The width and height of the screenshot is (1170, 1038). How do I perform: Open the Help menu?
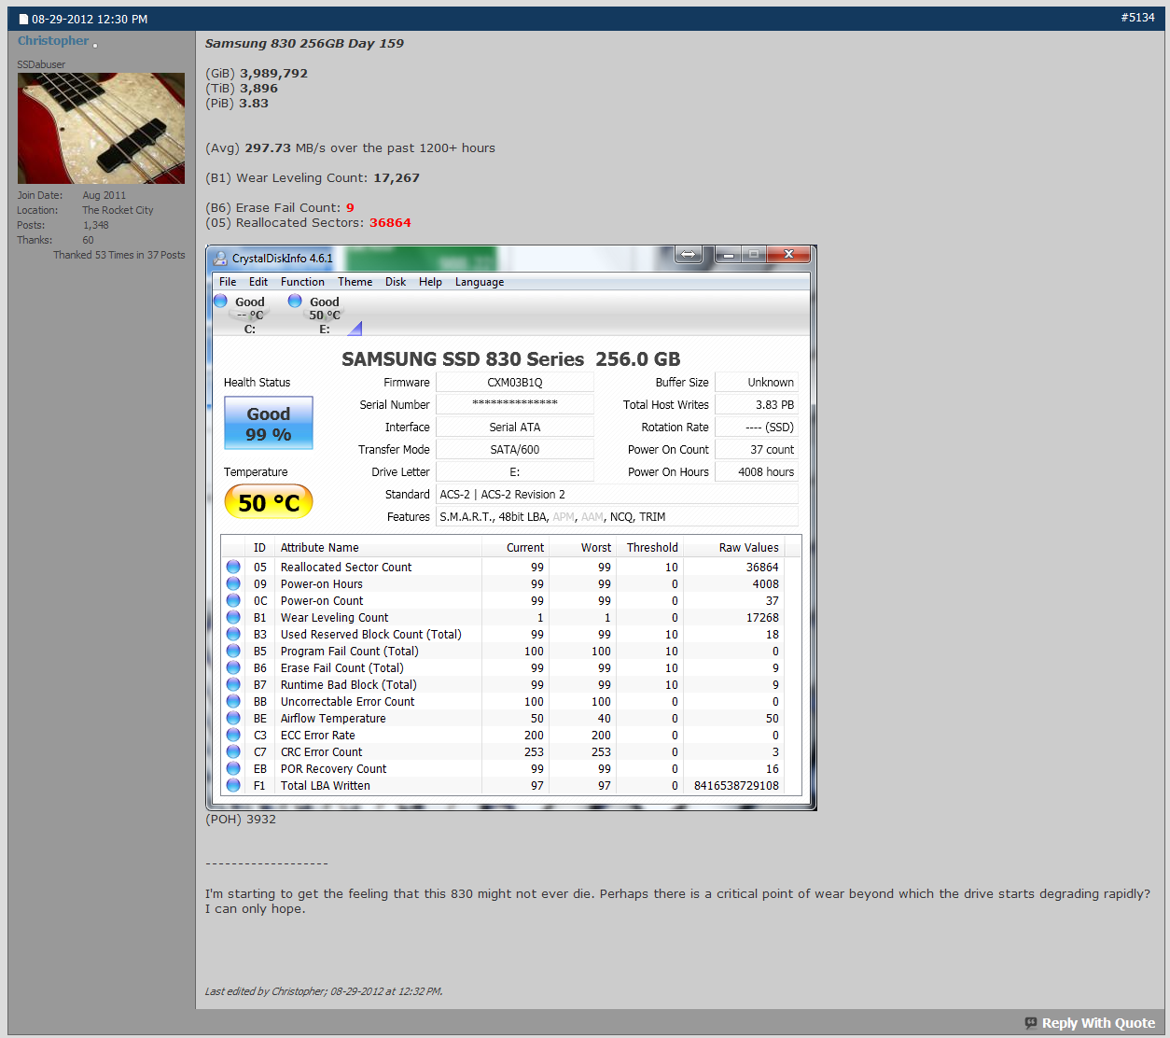click(430, 282)
